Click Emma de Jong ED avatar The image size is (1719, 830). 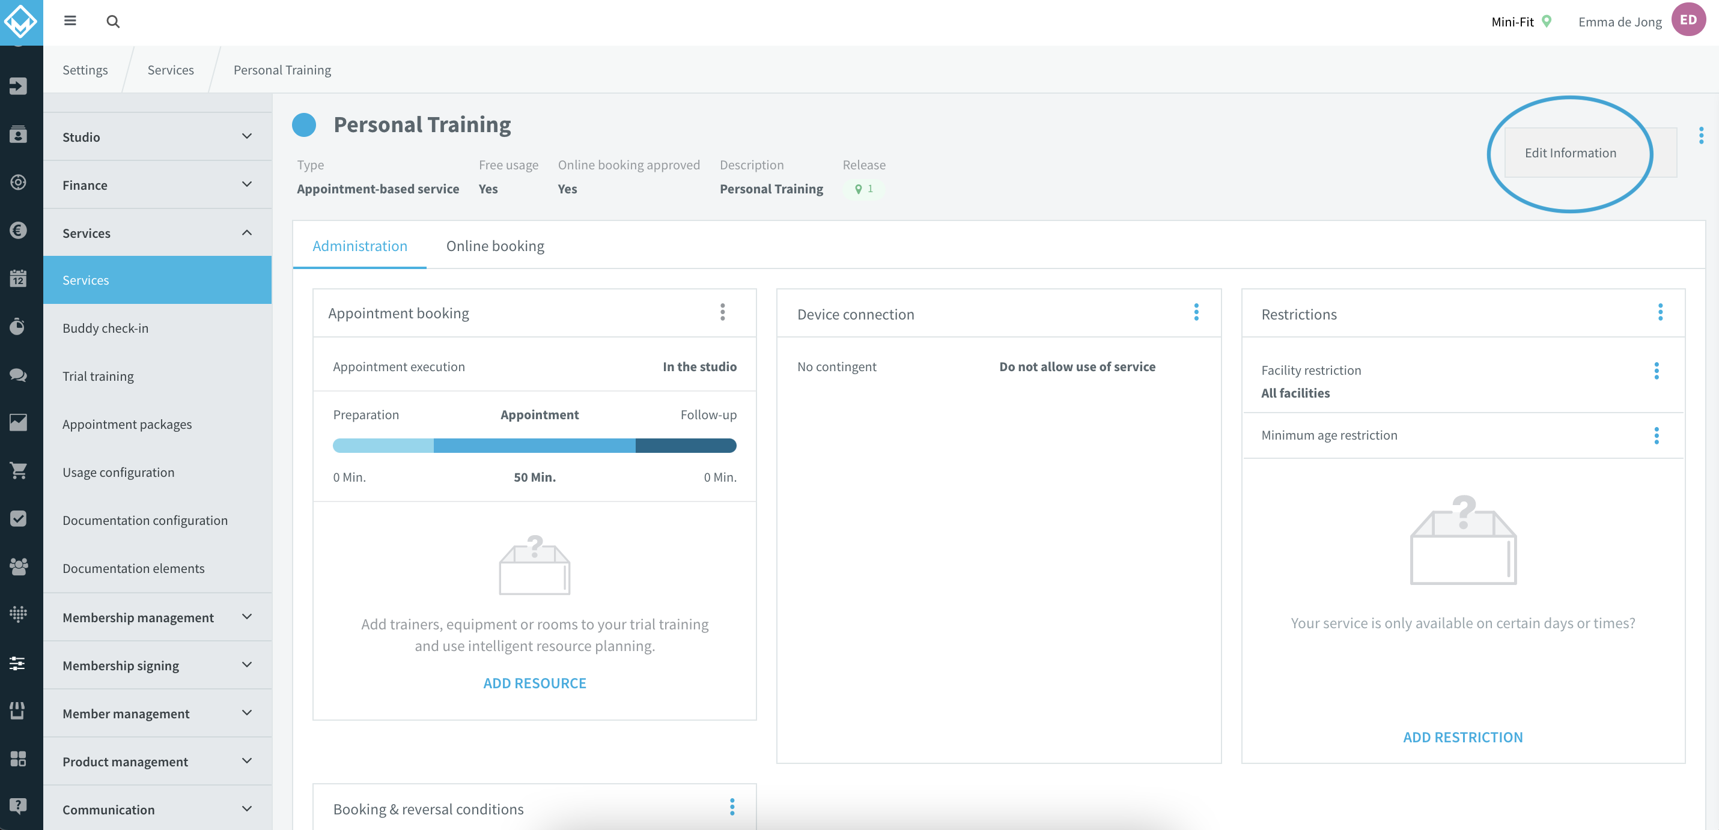pyautogui.click(x=1688, y=19)
